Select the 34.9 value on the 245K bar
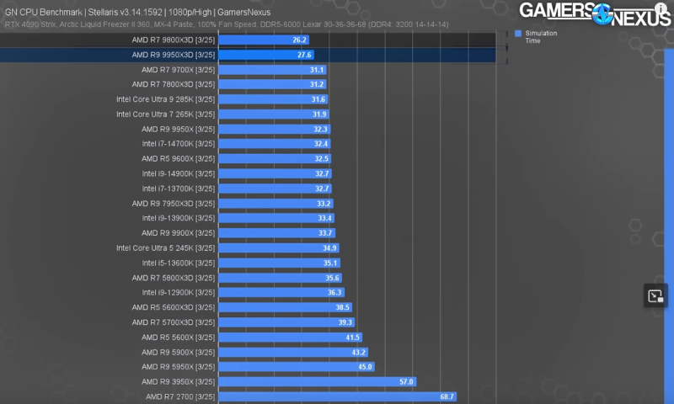This screenshot has height=404, width=674. point(329,248)
